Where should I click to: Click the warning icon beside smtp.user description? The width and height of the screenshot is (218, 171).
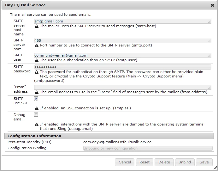click(x=37, y=60)
